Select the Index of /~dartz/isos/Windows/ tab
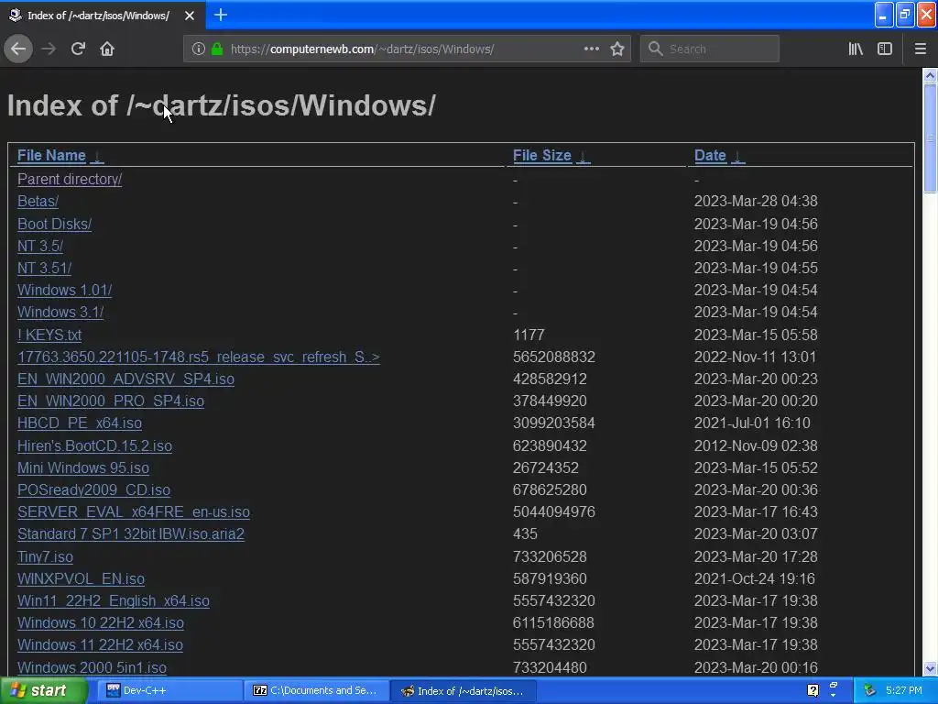Viewport: 938px width, 704px height. 103,15
